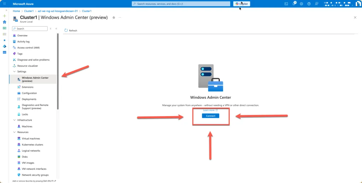This screenshot has width=362, height=183.
Task: Open the notifications bell icon
Action: (294, 4)
